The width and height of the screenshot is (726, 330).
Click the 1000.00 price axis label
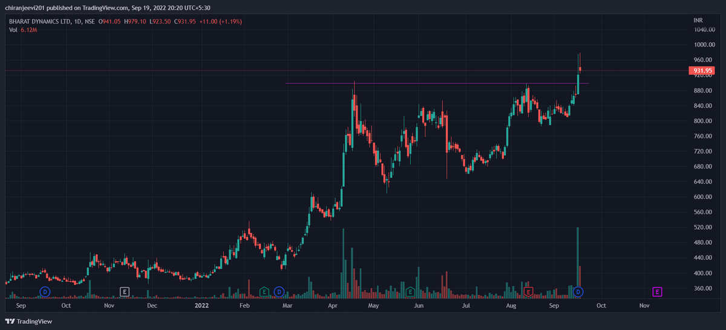tap(704, 45)
